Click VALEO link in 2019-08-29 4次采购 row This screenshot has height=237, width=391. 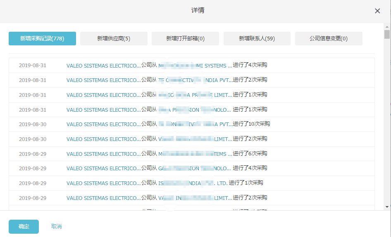click(103, 169)
